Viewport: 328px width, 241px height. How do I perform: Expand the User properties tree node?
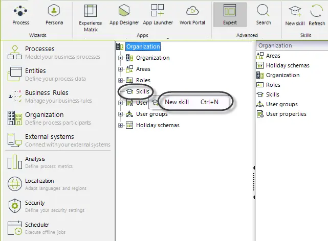point(120,103)
